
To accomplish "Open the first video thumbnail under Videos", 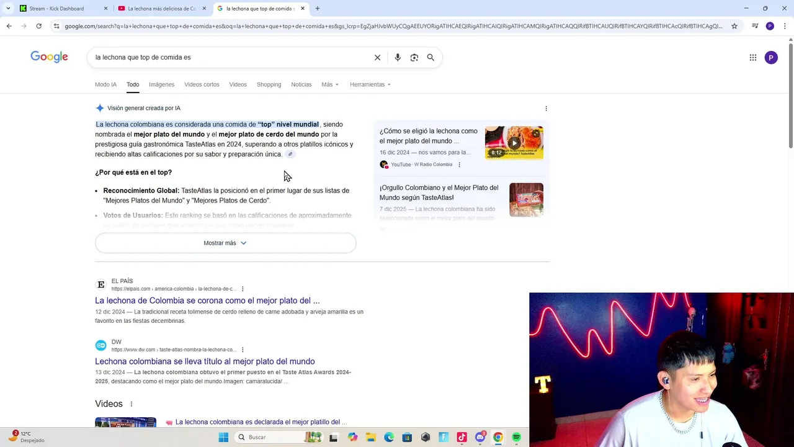I will tap(125, 422).
